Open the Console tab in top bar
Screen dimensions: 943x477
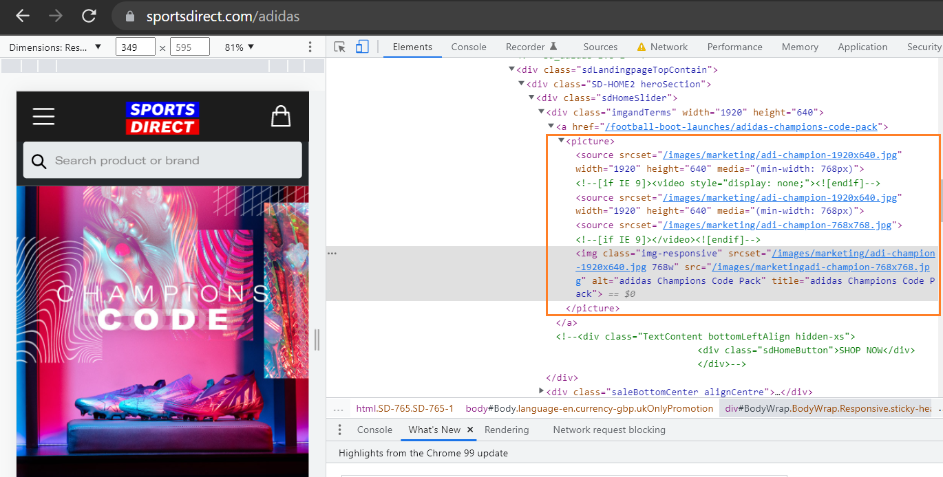coord(469,47)
